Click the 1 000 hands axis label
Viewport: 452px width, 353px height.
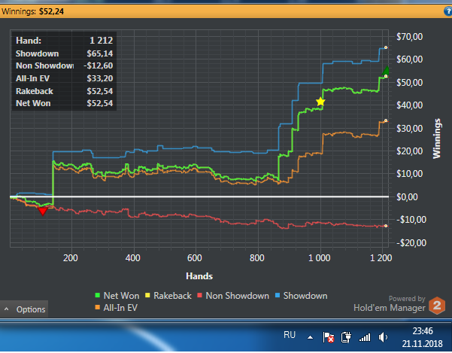[x=320, y=258]
